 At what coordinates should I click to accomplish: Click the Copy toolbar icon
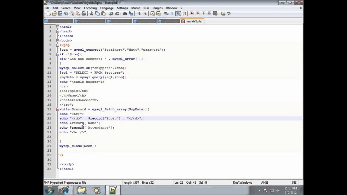(97, 14)
